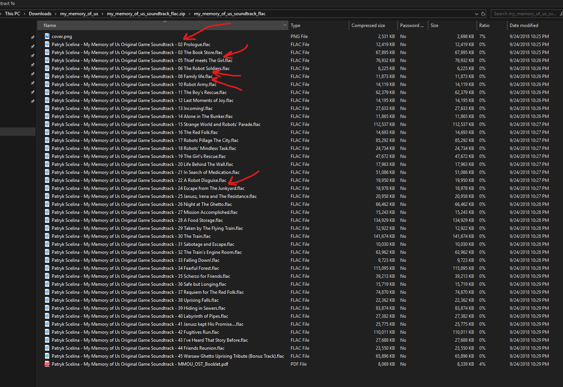The image size is (563, 387).
Task: Click the 22 A Robot Disguise.flac icon
Action: click(47, 180)
